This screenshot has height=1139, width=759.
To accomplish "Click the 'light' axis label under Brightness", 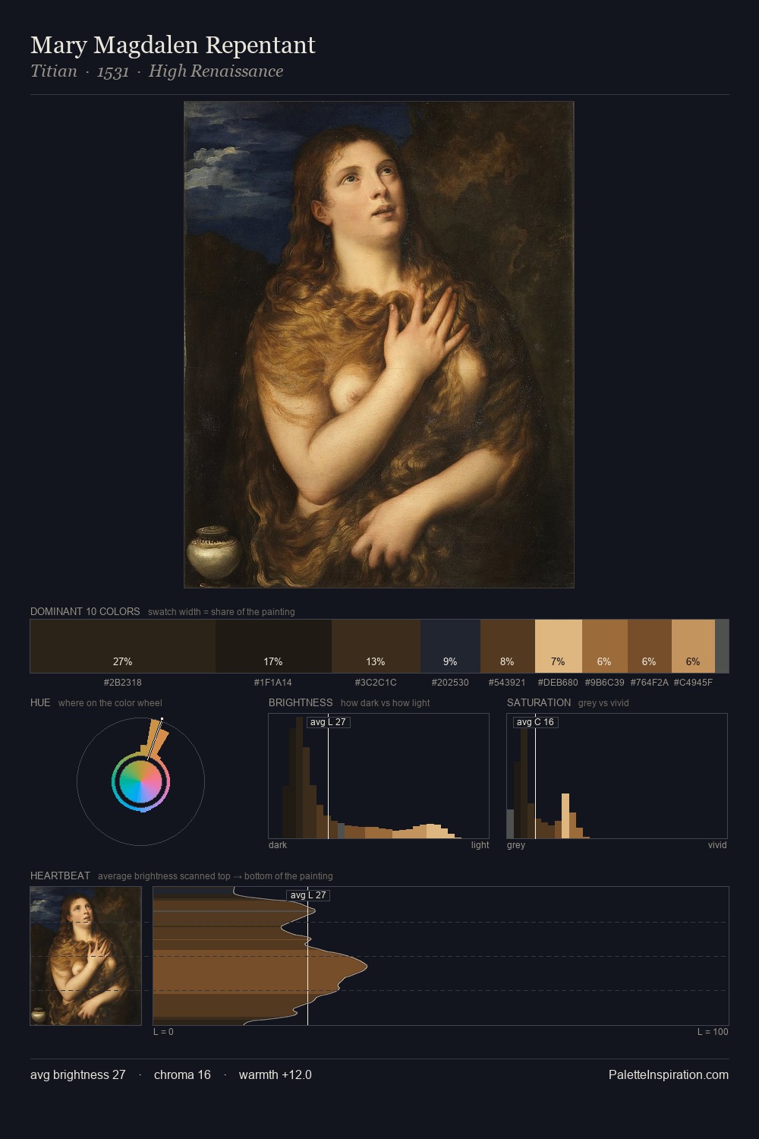I will click(480, 844).
